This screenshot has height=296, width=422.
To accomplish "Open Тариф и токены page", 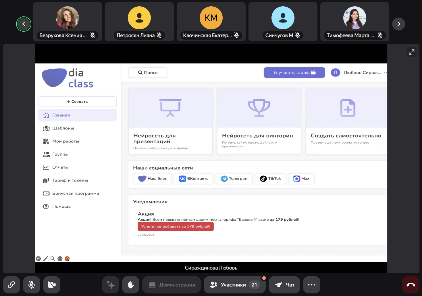I will click(x=78, y=180).
